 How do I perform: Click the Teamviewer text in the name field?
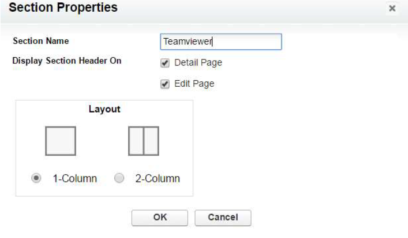pos(188,41)
